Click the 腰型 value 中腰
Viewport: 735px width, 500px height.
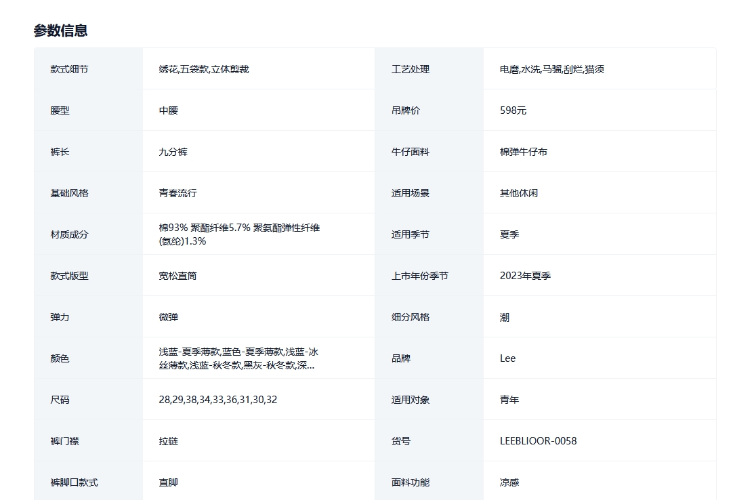(x=168, y=110)
